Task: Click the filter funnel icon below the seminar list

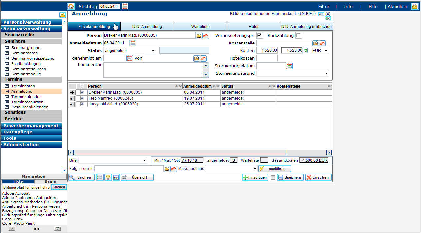Action: 57,229
